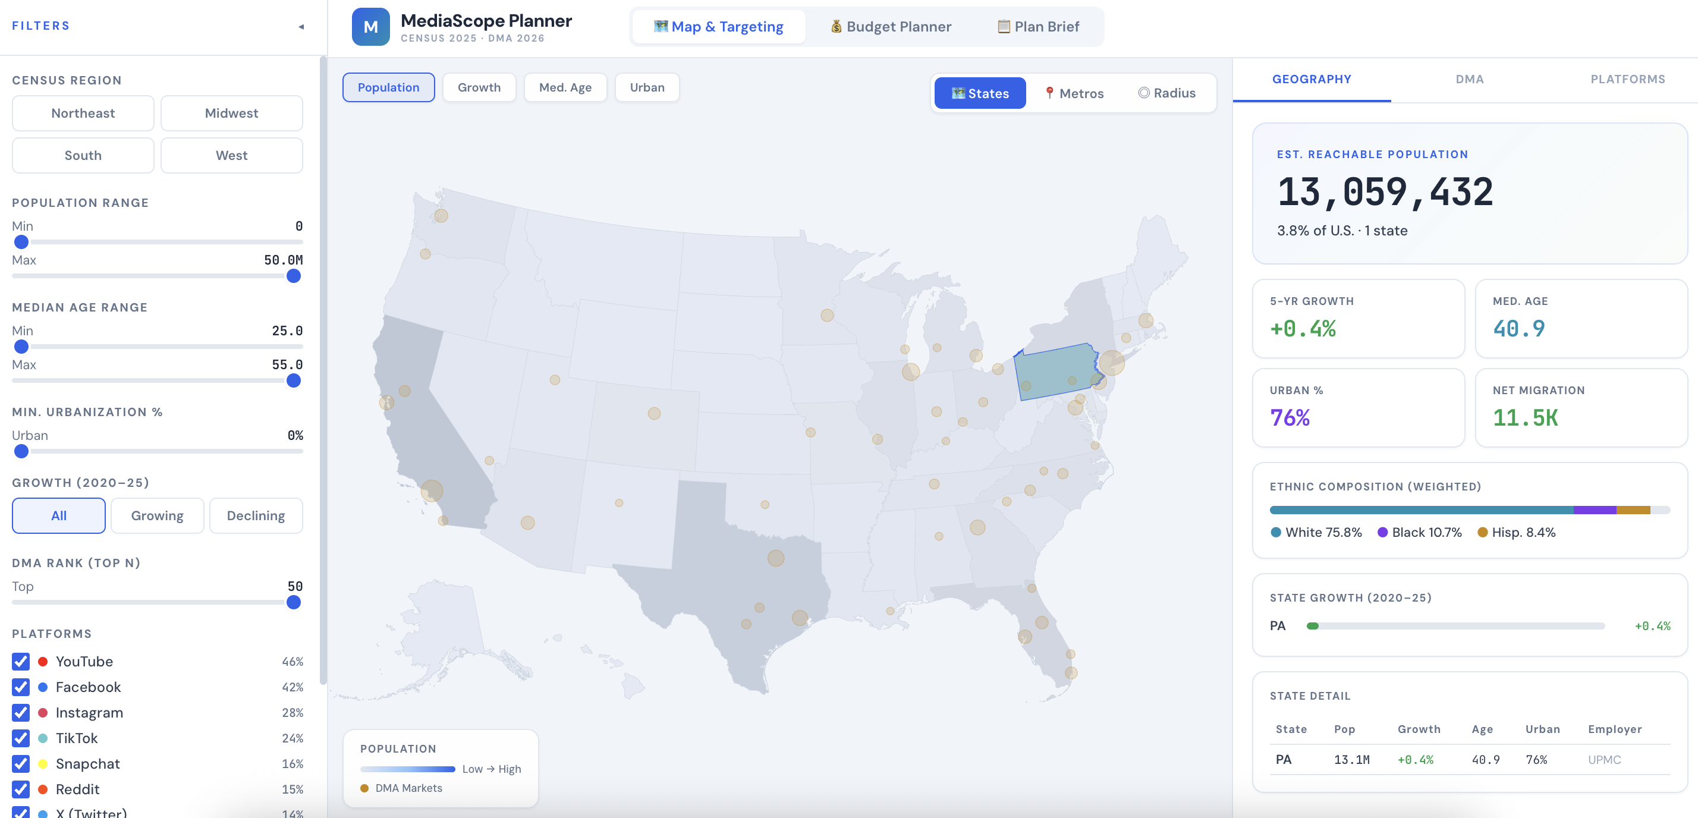Filter by Declining growth

256,515
